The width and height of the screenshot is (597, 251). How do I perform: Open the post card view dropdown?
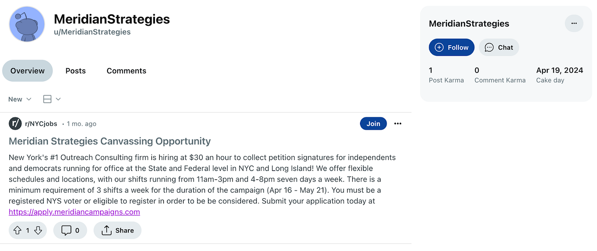[52, 99]
